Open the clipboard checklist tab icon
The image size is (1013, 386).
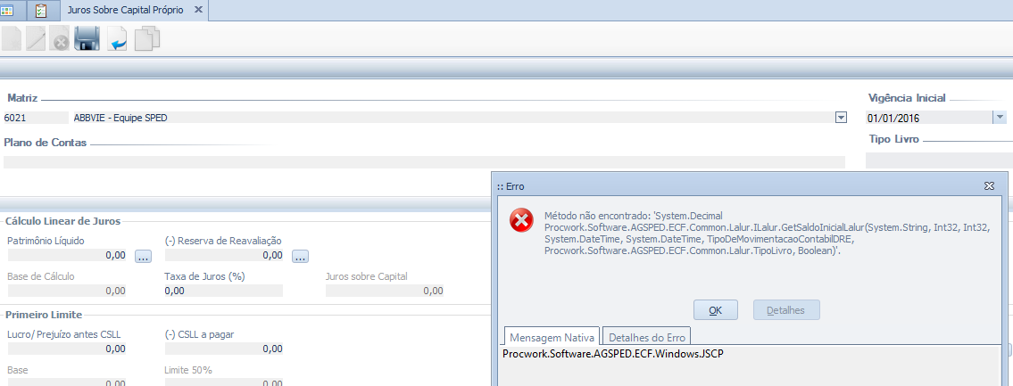41,10
